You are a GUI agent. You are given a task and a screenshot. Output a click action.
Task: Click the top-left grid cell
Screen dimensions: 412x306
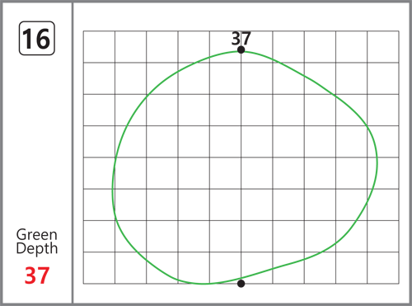coord(99,47)
